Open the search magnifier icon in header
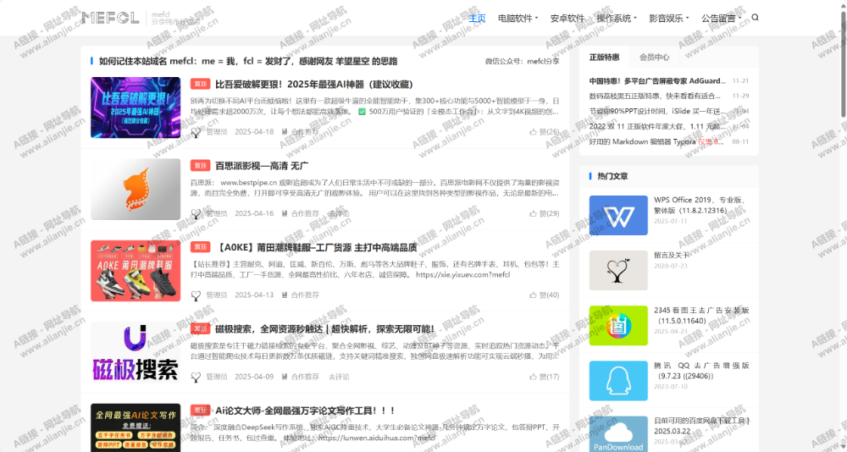Screen dimensions: 847x452 coord(756,17)
